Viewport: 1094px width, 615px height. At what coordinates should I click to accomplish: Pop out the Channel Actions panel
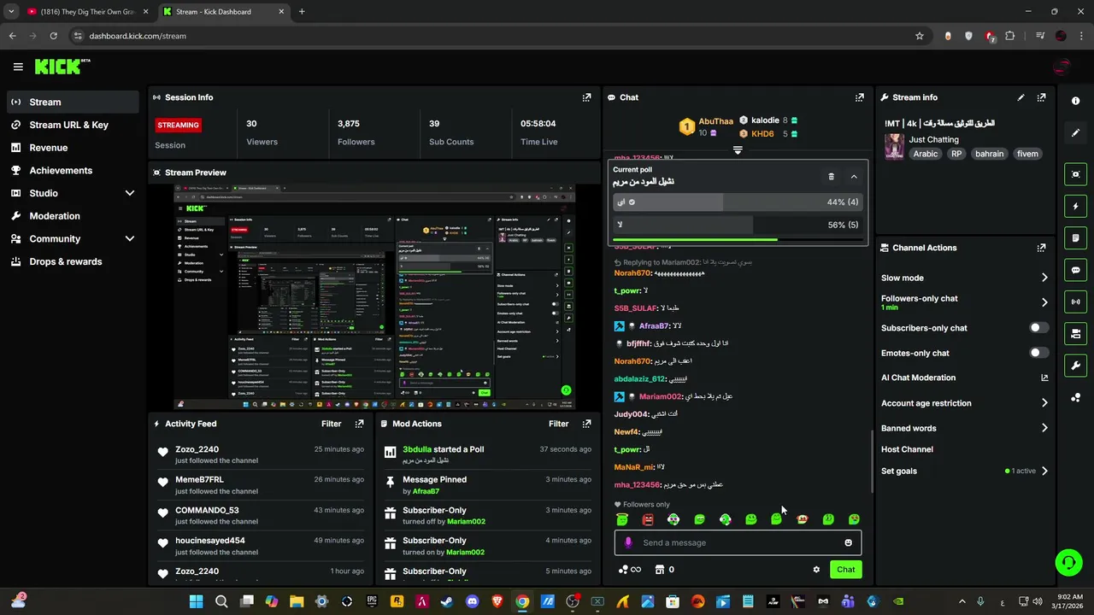click(x=1041, y=248)
